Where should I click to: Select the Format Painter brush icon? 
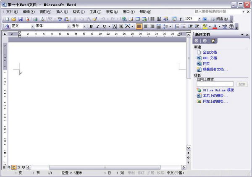(x=95, y=19)
